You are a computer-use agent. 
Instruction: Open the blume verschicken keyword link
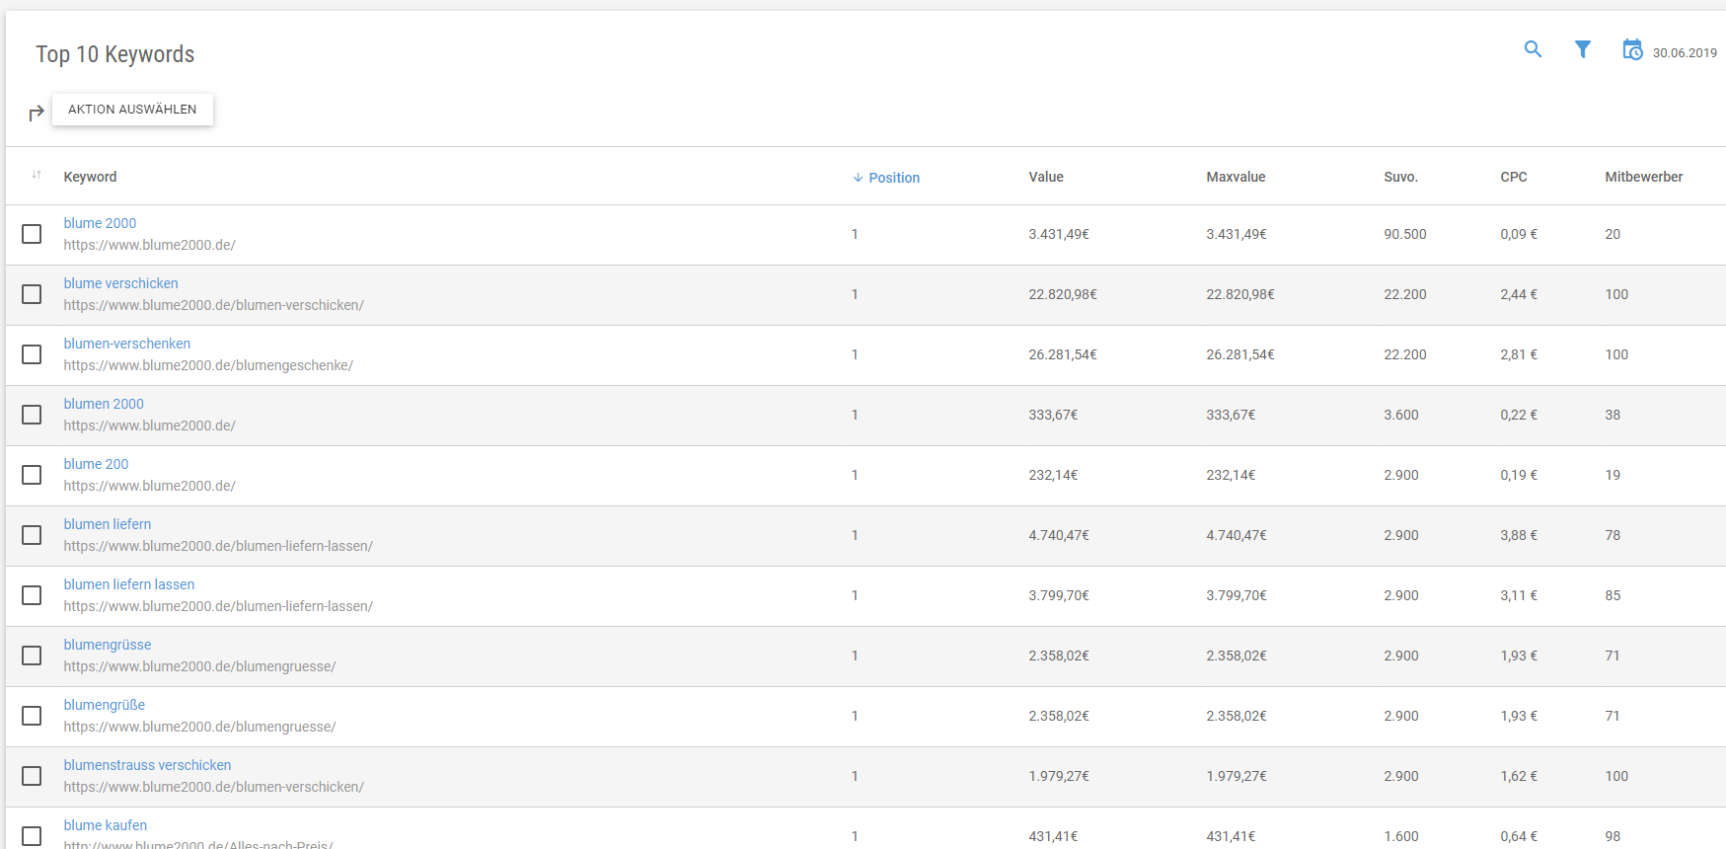[120, 283]
